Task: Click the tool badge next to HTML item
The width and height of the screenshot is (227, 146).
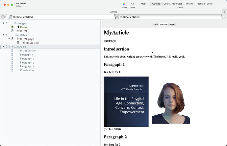Action: (24, 43)
